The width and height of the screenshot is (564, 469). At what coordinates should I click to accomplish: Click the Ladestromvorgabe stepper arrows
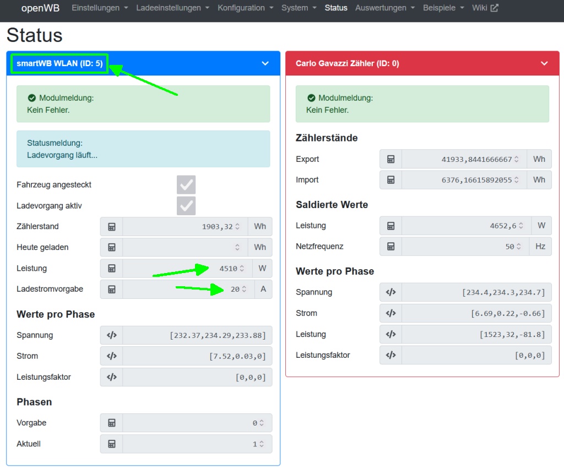coord(244,290)
